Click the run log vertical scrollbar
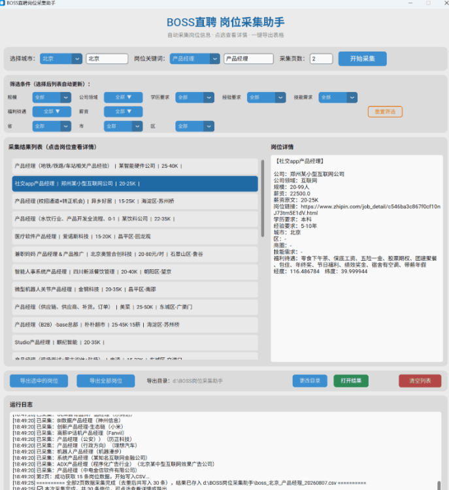This screenshot has height=490, width=449. [439, 485]
